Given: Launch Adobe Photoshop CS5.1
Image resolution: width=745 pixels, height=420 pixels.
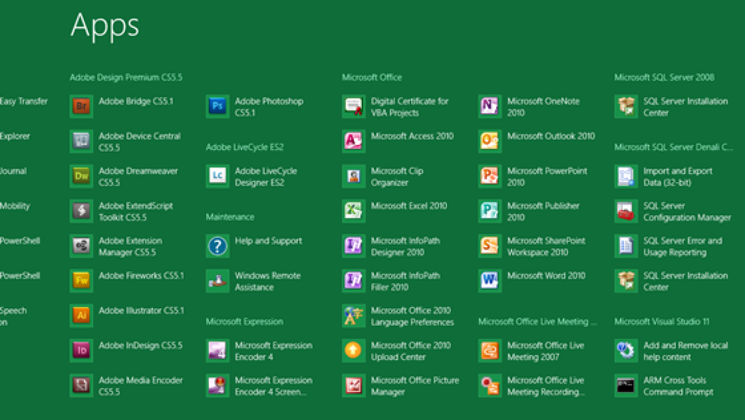Looking at the screenshot, I should [x=255, y=106].
